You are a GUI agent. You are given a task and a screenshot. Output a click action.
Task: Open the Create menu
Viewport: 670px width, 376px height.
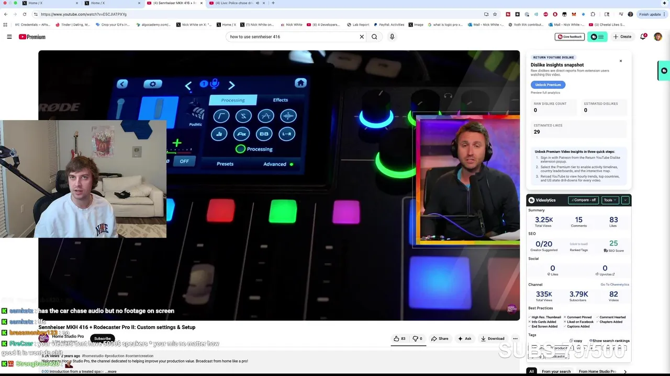(x=622, y=37)
